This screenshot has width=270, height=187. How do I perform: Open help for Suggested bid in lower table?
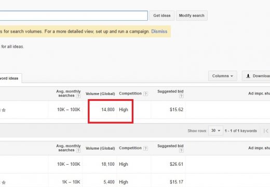(181, 151)
